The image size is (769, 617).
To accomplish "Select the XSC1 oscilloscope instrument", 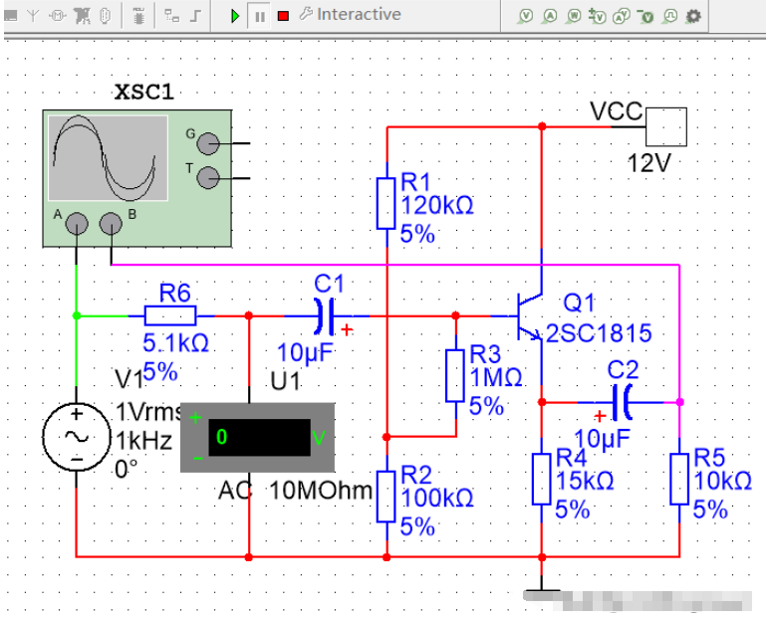I will [x=136, y=178].
